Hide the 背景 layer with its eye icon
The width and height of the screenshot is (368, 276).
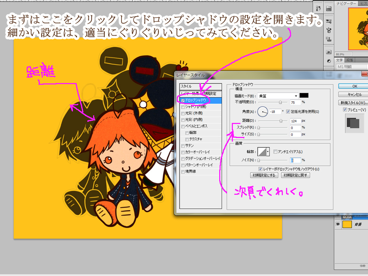(337, 224)
